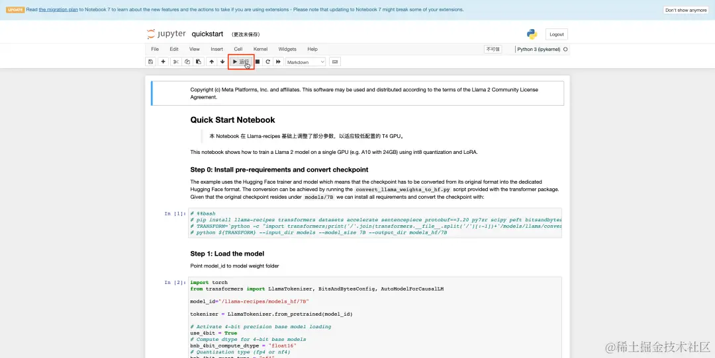
Task: Open the cell type Markdown dropdown
Action: click(x=305, y=62)
